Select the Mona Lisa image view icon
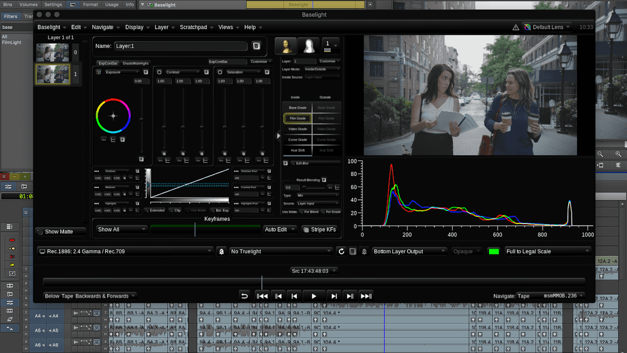The height and width of the screenshot is (353, 627). click(x=286, y=46)
